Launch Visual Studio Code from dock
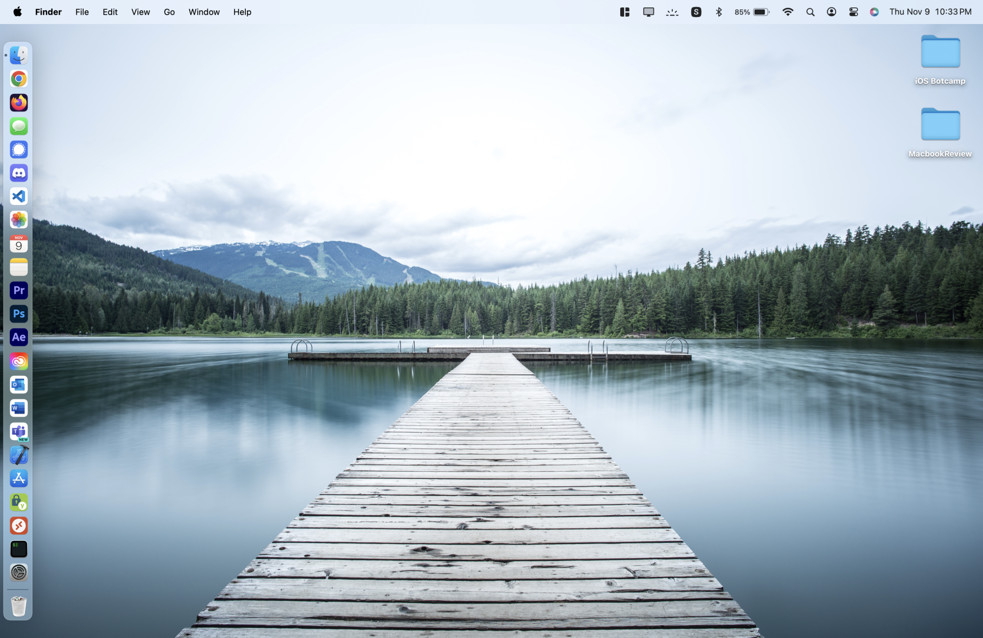 coord(19,196)
